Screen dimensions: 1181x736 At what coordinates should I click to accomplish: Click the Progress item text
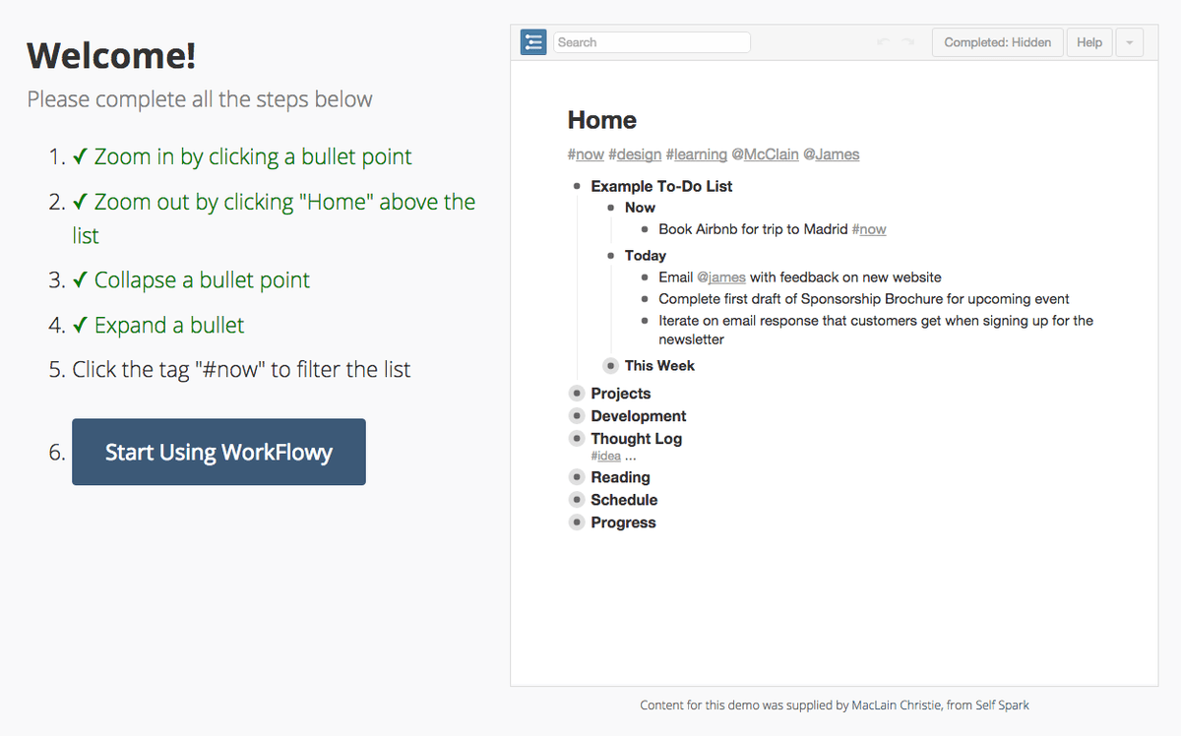tap(623, 522)
